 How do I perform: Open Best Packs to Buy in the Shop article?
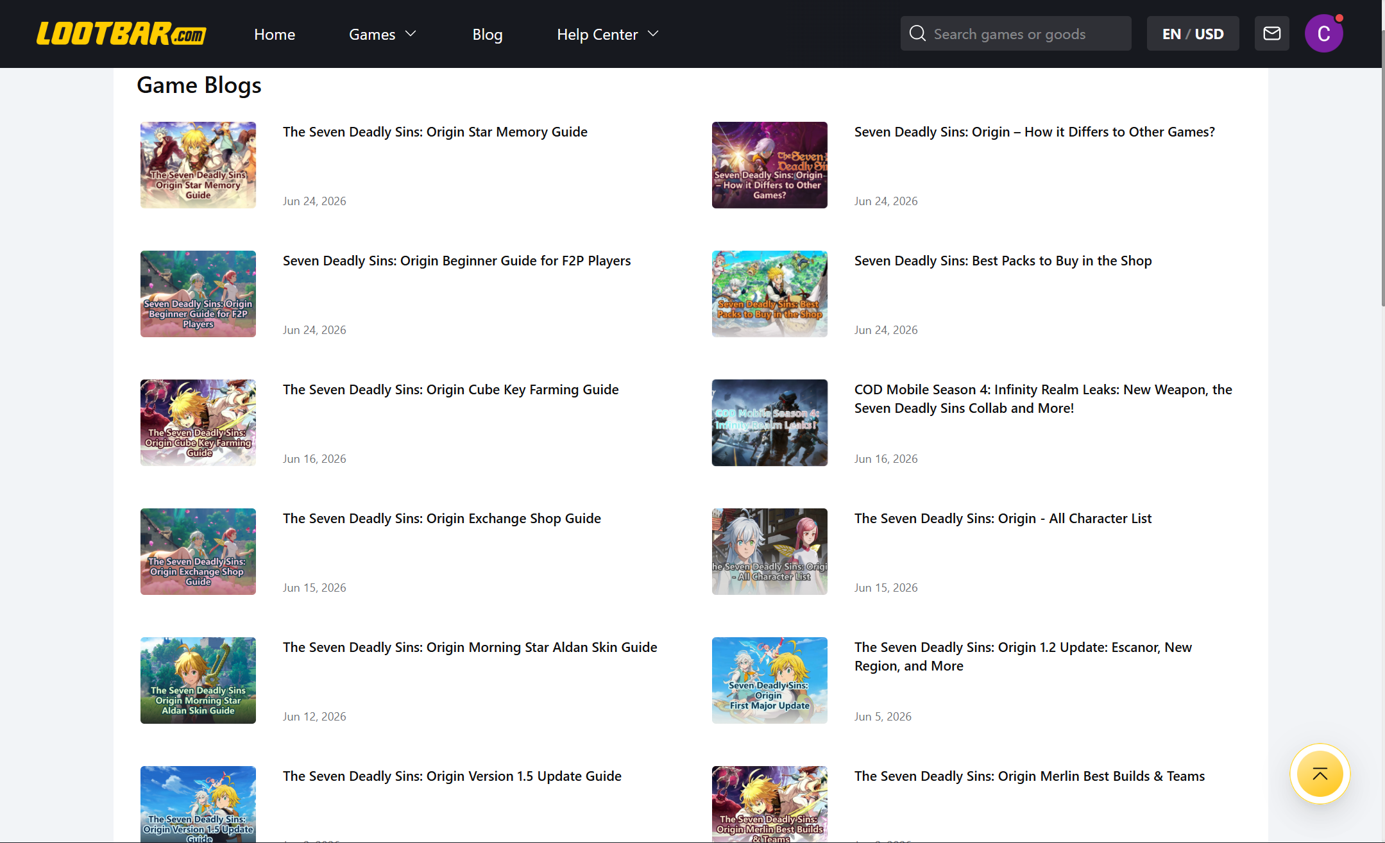click(x=1003, y=261)
